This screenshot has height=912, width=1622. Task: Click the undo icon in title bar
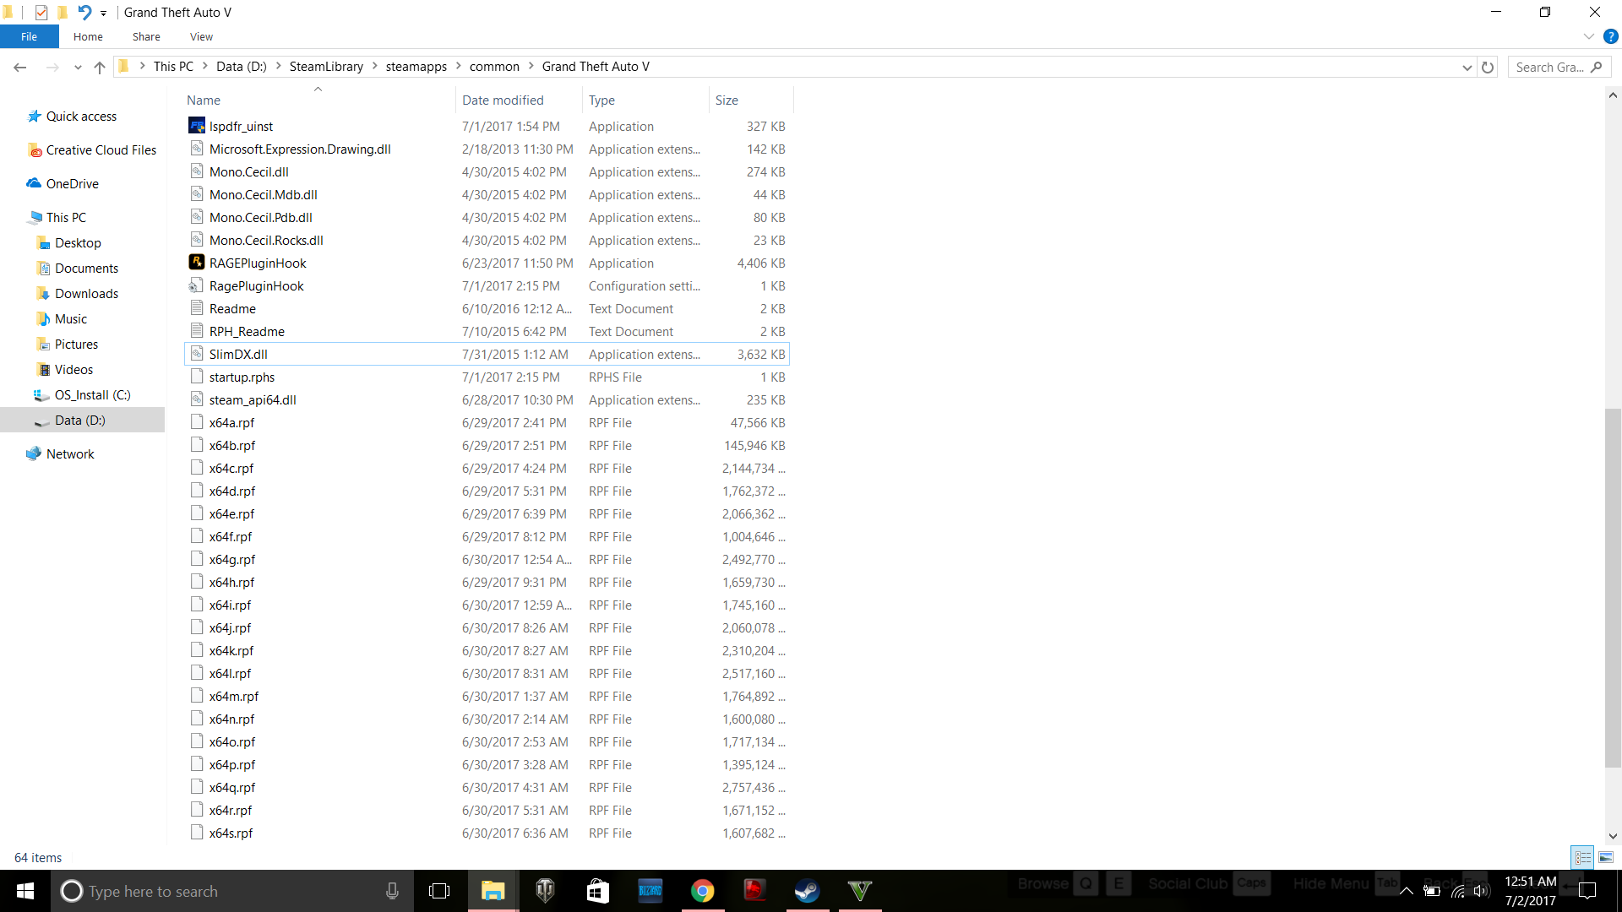click(84, 12)
